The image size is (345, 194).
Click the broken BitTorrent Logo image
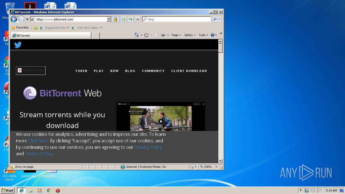pos(31,70)
